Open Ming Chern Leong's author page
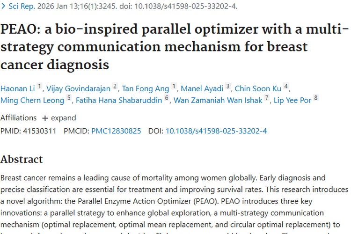Screen dimensions: 351x234 (32, 100)
